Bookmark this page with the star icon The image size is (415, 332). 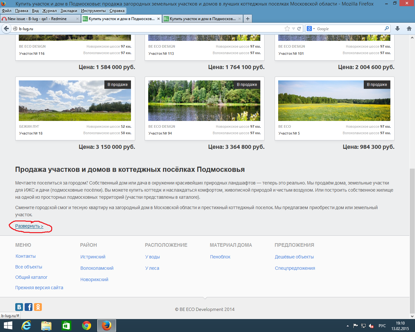tap(287, 29)
